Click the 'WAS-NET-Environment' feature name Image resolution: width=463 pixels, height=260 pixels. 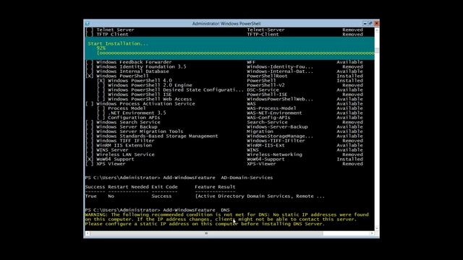click(x=274, y=113)
